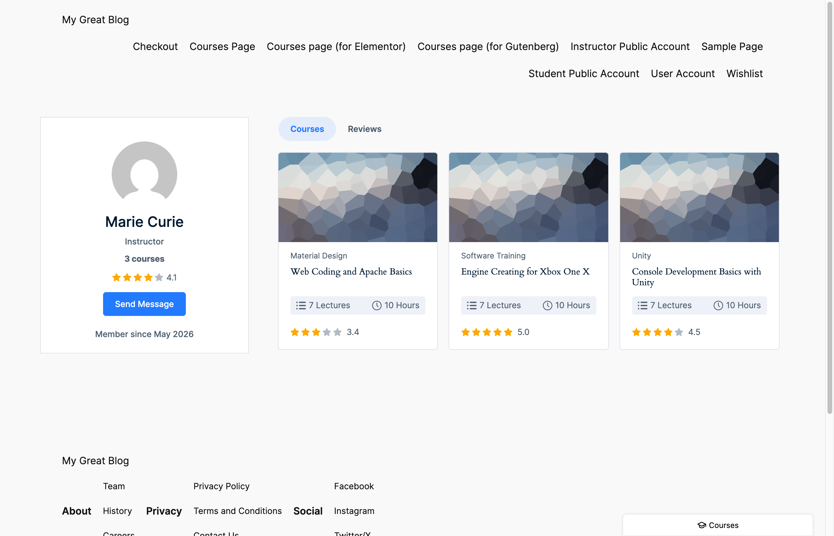The width and height of the screenshot is (834, 536).
Task: Open Sample Page in navigation
Action: point(732,46)
